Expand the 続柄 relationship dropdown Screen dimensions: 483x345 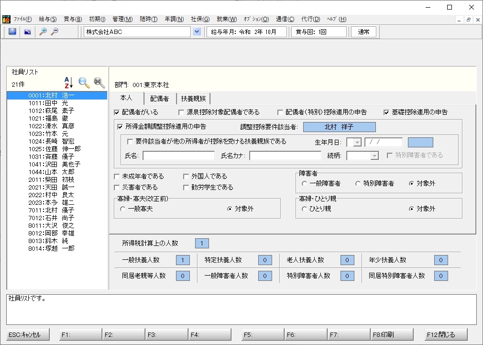(374, 156)
